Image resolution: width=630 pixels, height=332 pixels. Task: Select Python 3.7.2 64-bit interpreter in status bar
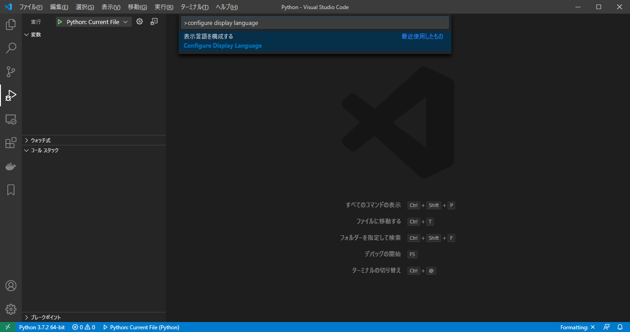(42, 327)
